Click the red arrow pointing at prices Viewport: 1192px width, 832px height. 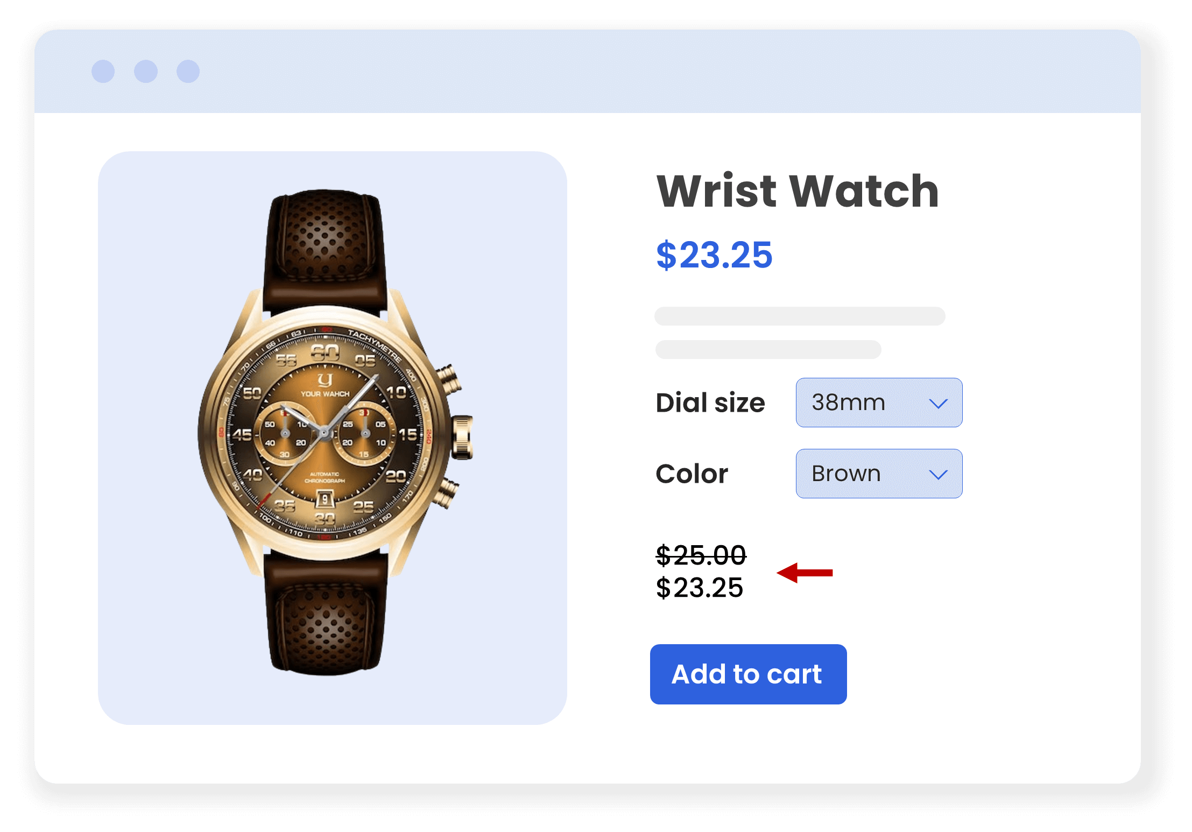tap(805, 573)
